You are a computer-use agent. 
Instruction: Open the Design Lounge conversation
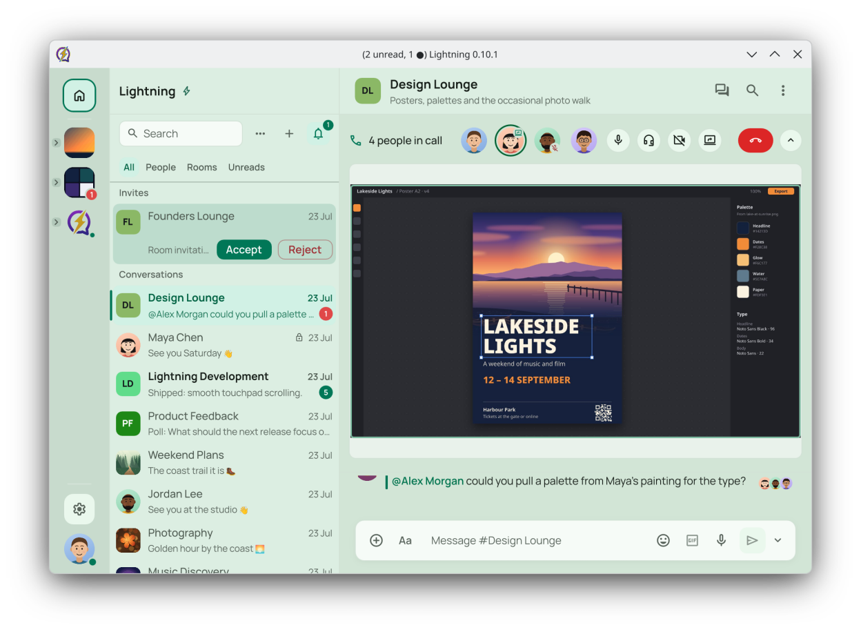coord(224,306)
